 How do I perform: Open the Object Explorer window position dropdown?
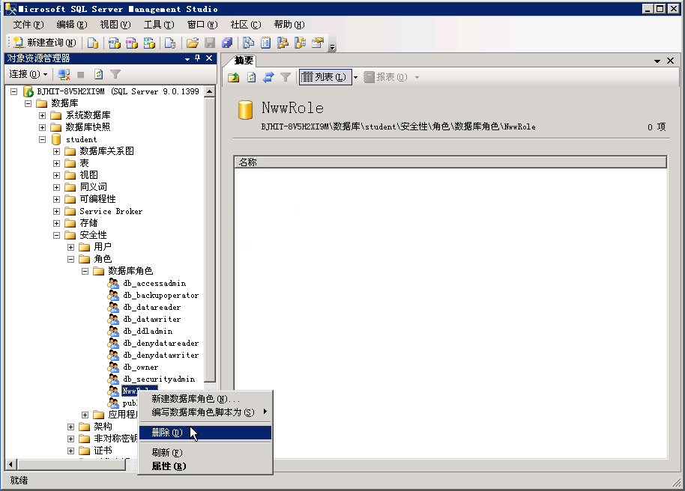pyautogui.click(x=187, y=58)
